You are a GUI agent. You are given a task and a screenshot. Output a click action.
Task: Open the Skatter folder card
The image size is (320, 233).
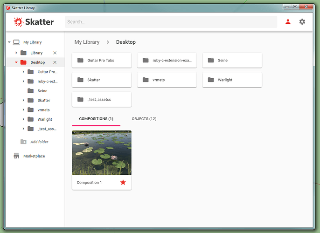tap(102, 80)
